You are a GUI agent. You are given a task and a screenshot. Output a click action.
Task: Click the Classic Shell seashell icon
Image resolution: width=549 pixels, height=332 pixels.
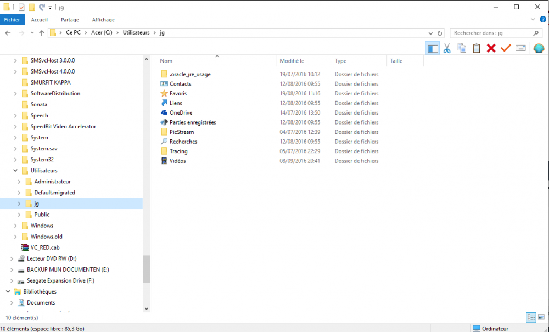click(x=538, y=48)
